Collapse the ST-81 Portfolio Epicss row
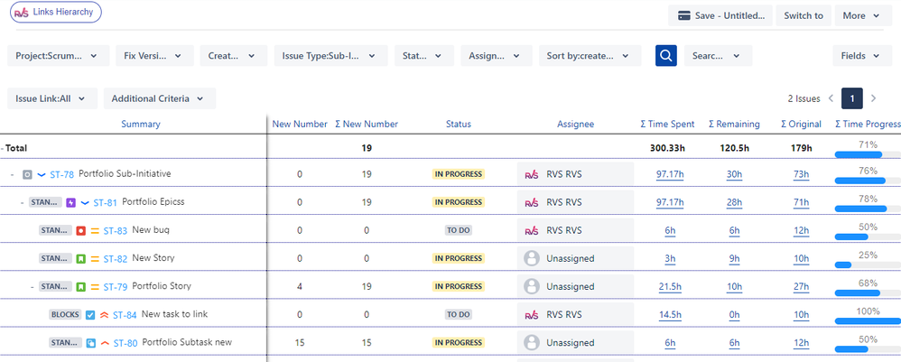This screenshot has height=362, width=901. [x=22, y=202]
